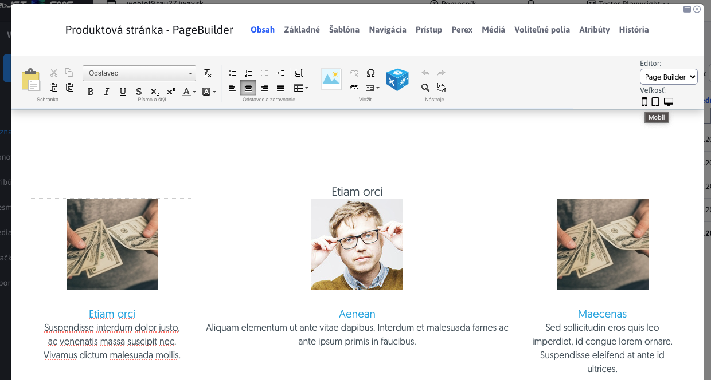Toggle bold formatting
711x380 pixels.
91,92
